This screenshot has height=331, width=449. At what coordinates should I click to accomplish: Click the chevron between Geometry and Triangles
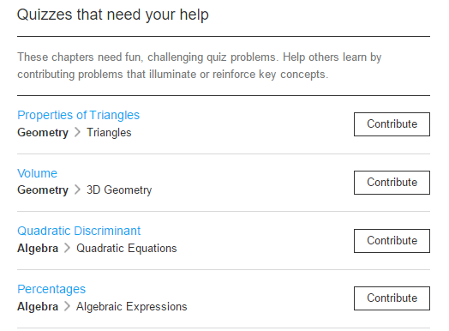point(77,132)
